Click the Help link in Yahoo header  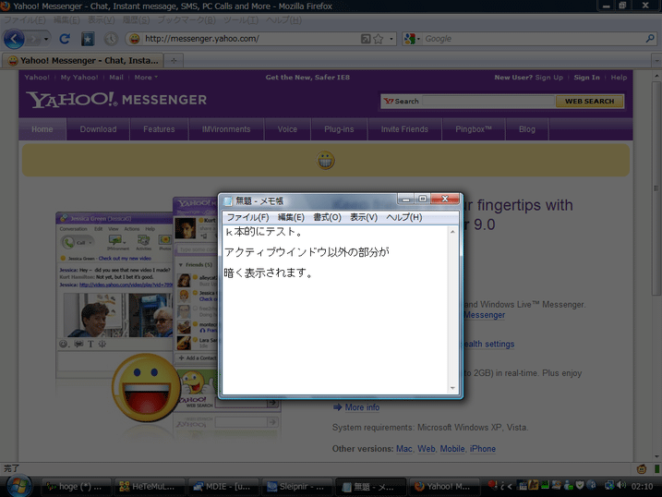click(x=619, y=78)
